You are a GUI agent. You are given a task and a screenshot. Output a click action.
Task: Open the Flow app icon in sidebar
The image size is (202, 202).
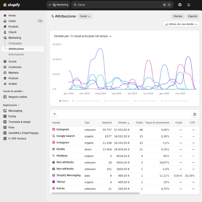[x=5, y=127]
